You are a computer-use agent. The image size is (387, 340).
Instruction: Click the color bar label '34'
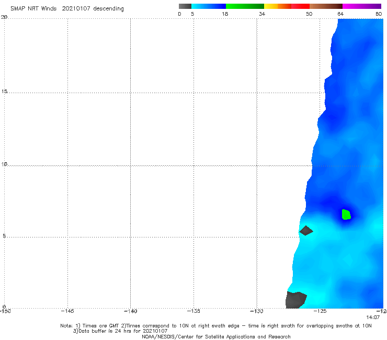click(x=262, y=14)
